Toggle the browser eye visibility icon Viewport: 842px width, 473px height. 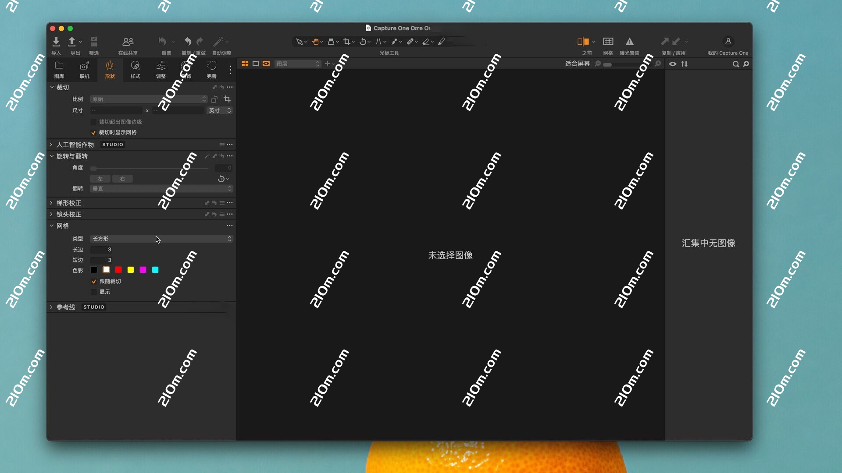click(x=673, y=64)
